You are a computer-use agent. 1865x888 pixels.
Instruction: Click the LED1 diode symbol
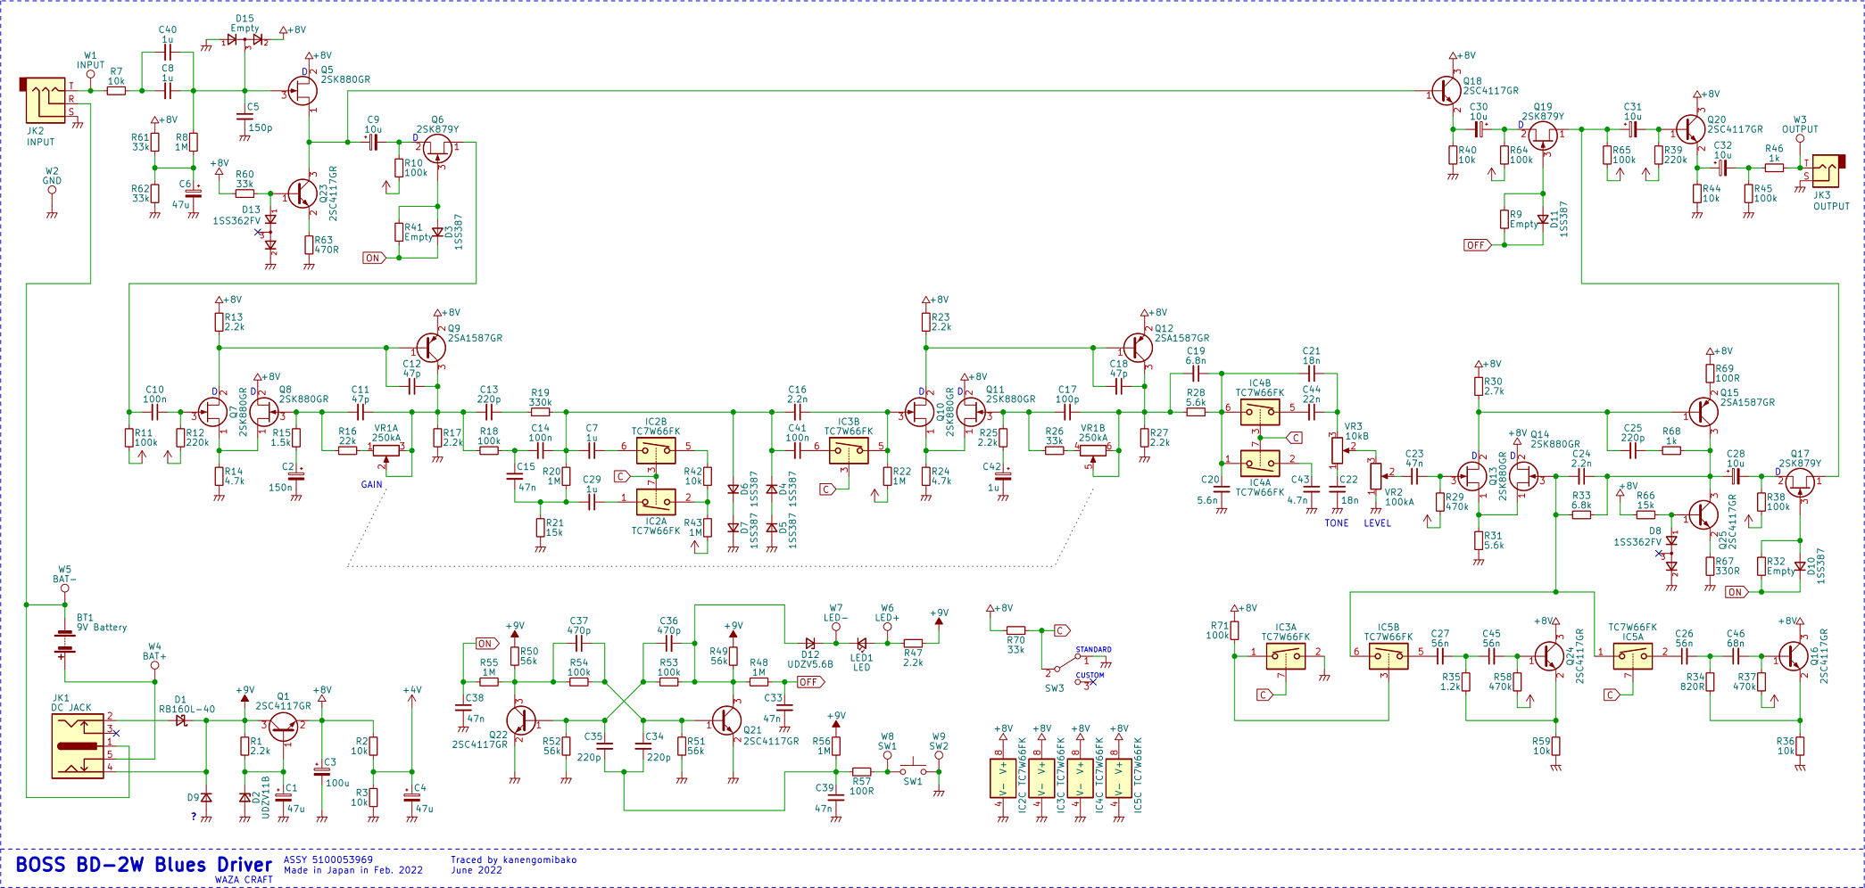click(x=861, y=643)
